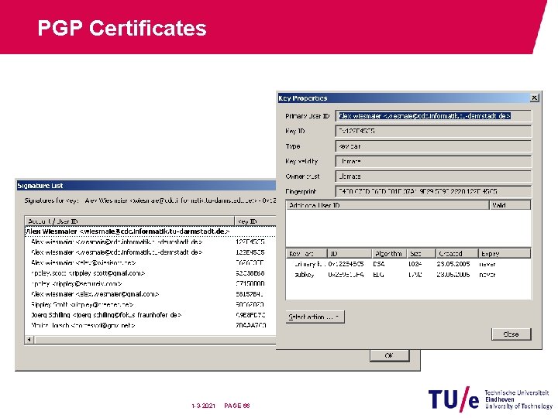Click the Signature List left scroll arrow
558x418 pixels.
click(x=29, y=340)
